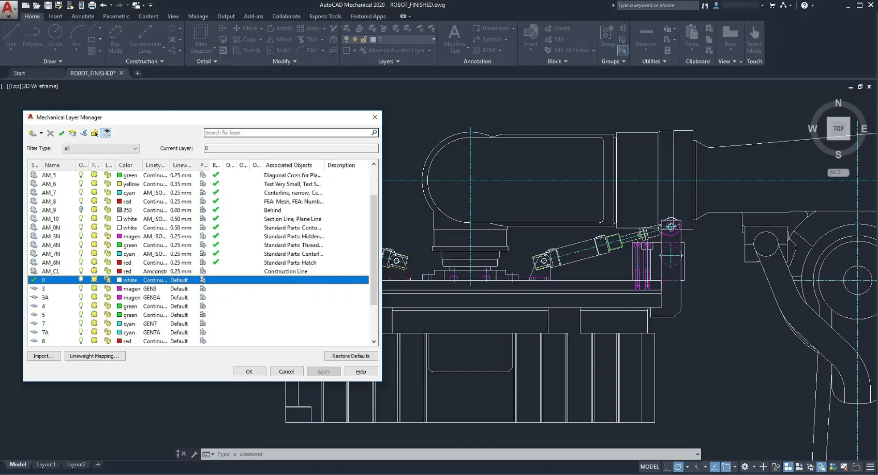Lock the AM_8 layer padlock

click(x=107, y=201)
